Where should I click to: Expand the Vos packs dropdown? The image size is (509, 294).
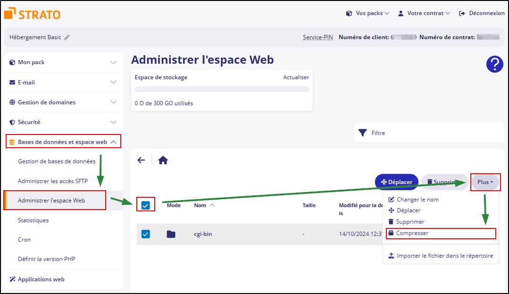368,13
